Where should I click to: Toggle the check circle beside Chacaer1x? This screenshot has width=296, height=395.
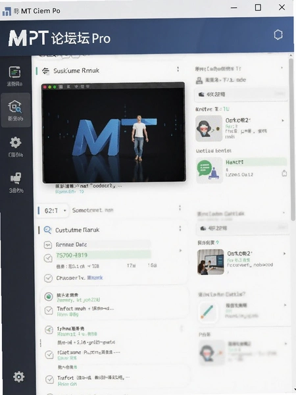tap(48, 278)
